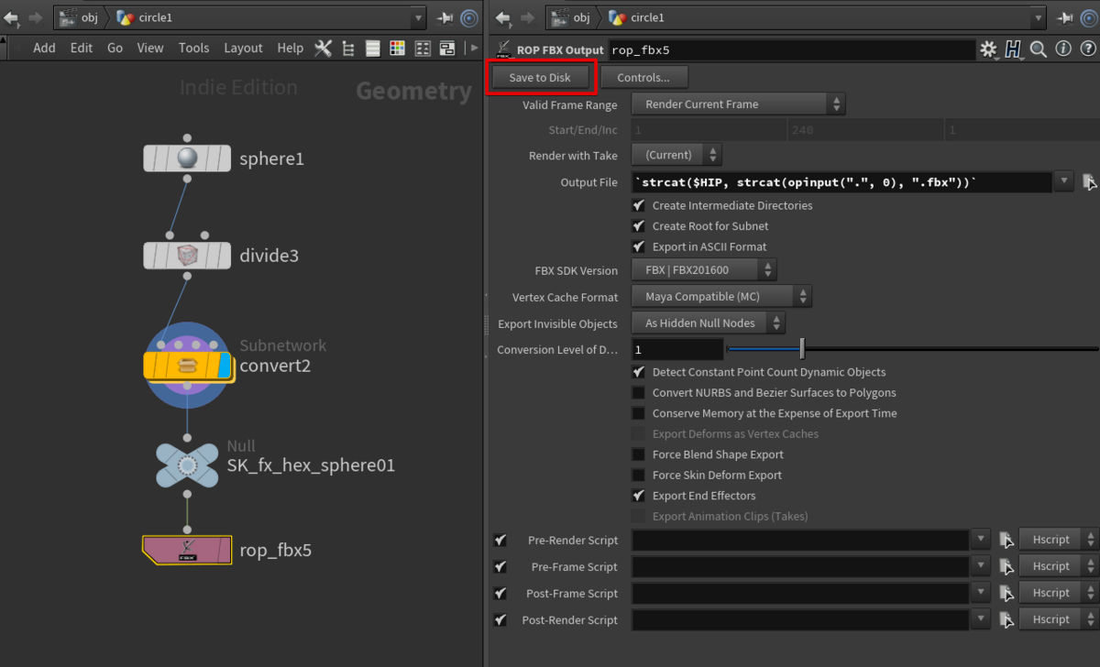This screenshot has width=1100, height=667.
Task: Toggle Create Intermediate Directories checkbox
Action: point(638,205)
